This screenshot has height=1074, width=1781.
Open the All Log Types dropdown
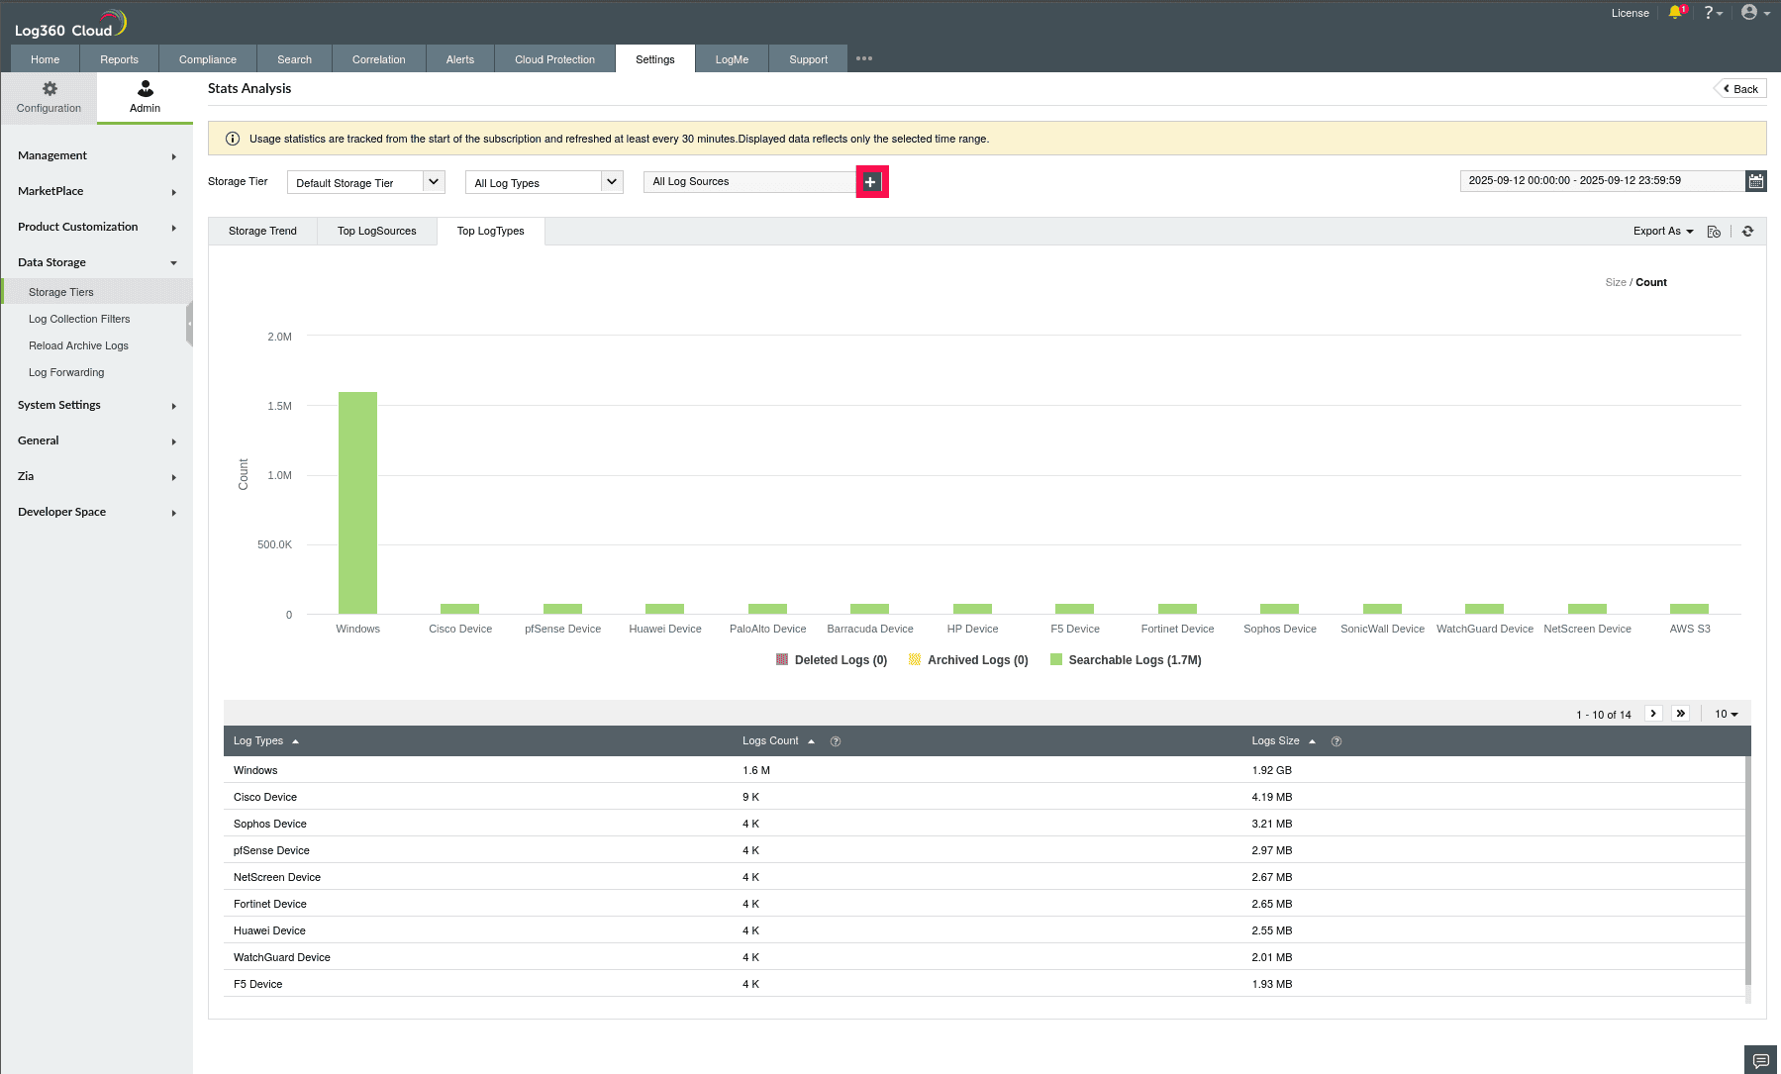(x=544, y=182)
